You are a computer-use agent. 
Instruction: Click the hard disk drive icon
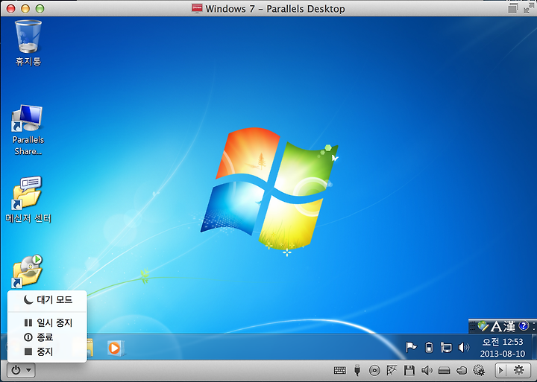(445, 370)
